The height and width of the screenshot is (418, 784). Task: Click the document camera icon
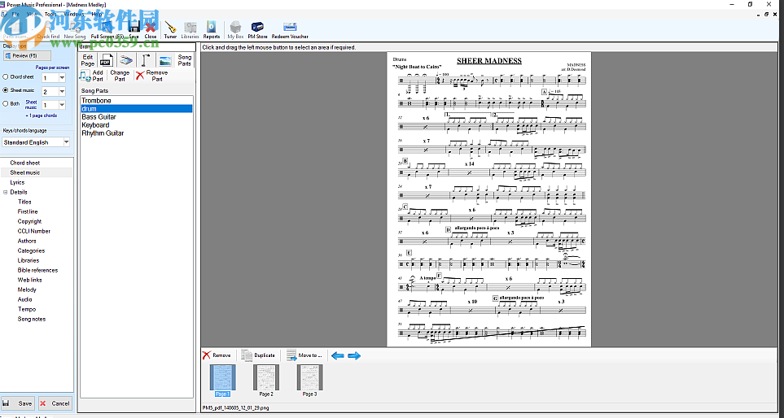point(145,60)
